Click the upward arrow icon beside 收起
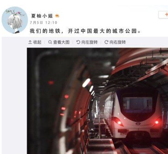The width and height of the screenshot is (168, 154). click(30, 42)
